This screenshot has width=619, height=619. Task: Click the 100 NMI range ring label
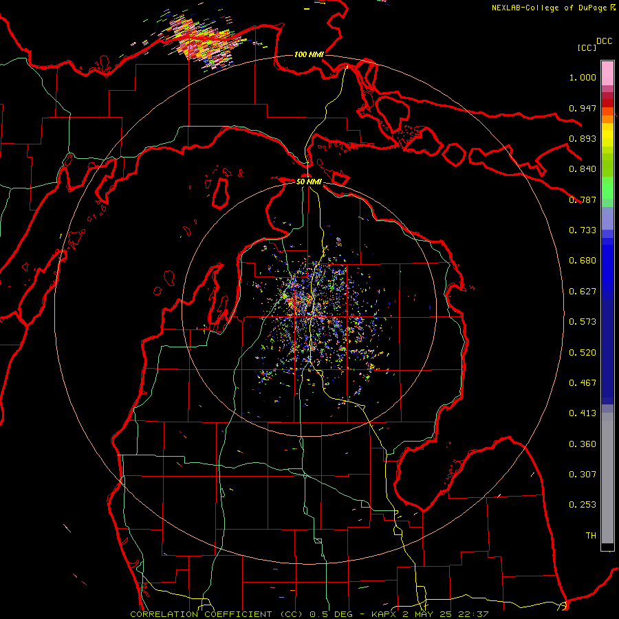coord(309,54)
